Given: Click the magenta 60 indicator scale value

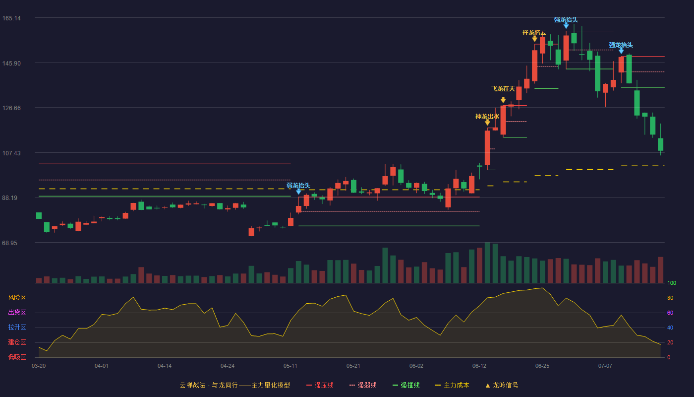Looking at the screenshot, I should point(670,313).
